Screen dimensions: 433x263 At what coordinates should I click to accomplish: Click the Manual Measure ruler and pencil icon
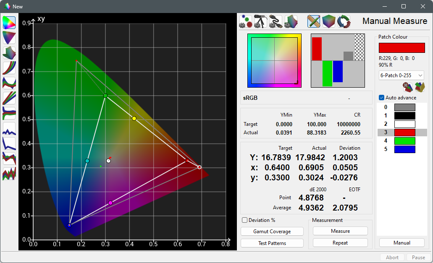point(313,21)
